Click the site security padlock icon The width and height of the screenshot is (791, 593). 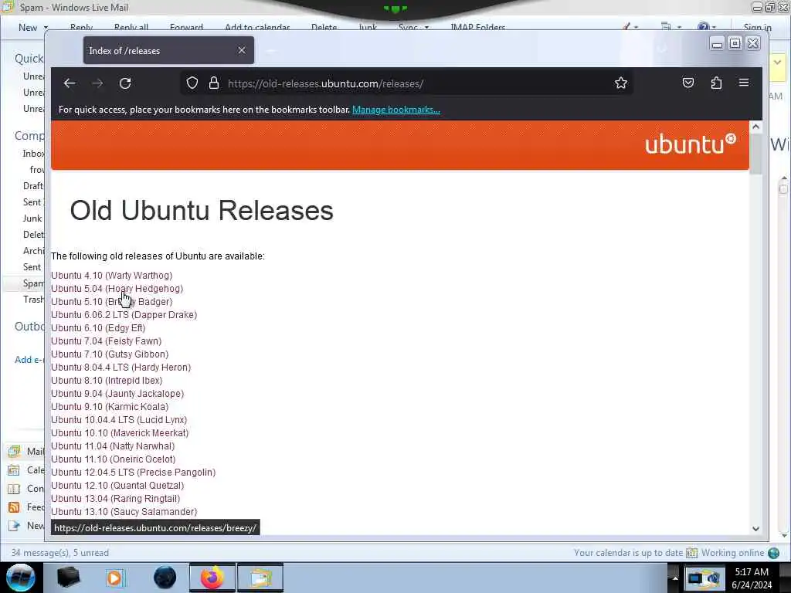tap(214, 83)
